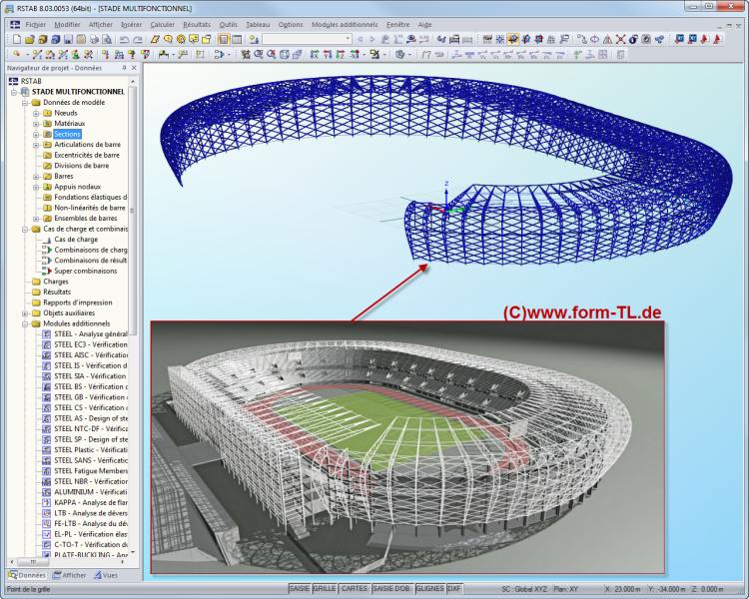Click the RSTAB root node icon
The image size is (749, 599).
[13, 81]
